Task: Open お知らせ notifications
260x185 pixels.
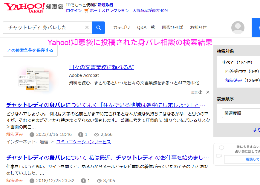Action: pyautogui.click(x=198, y=27)
